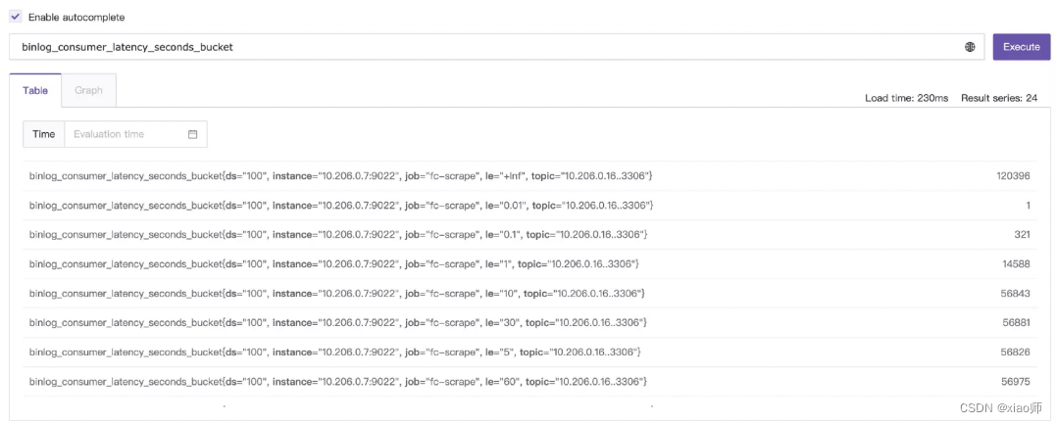
Task: Open the metrics explorer globe icon
Action: 970,47
